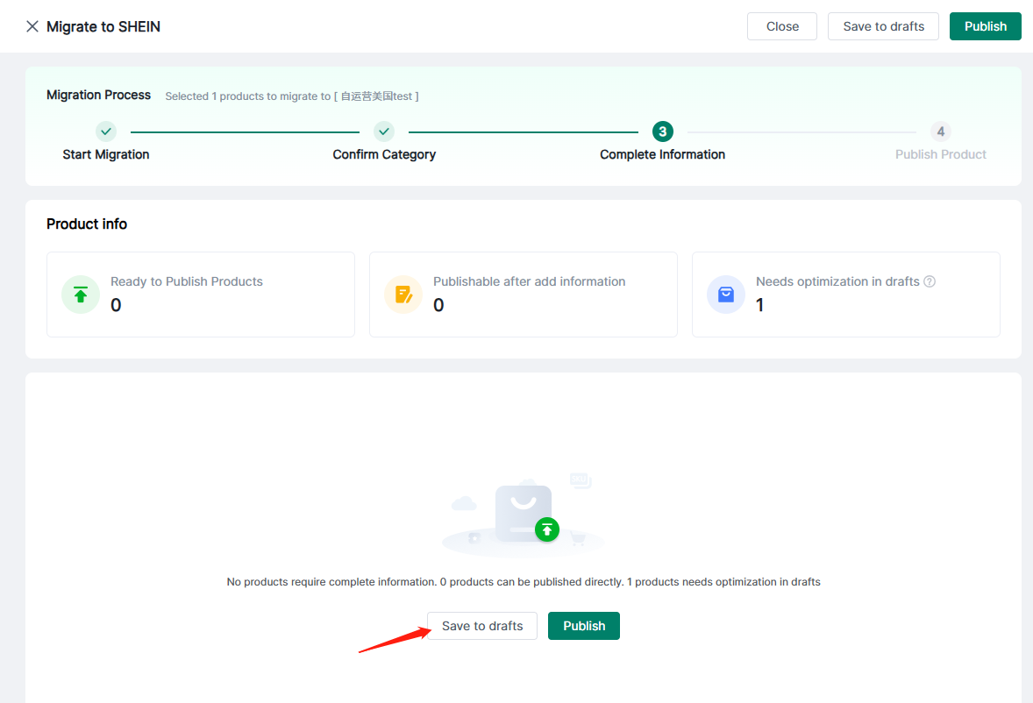Click the Confirm Category checkmark step icon
This screenshot has width=1033, height=703.
coord(384,131)
